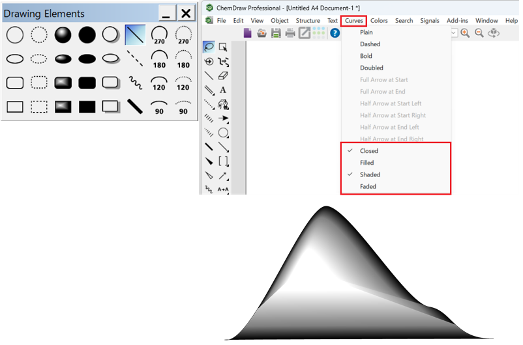Viewport: 523px width, 345px height.
Task: Activate the text tool labeled A
Action: click(223, 90)
